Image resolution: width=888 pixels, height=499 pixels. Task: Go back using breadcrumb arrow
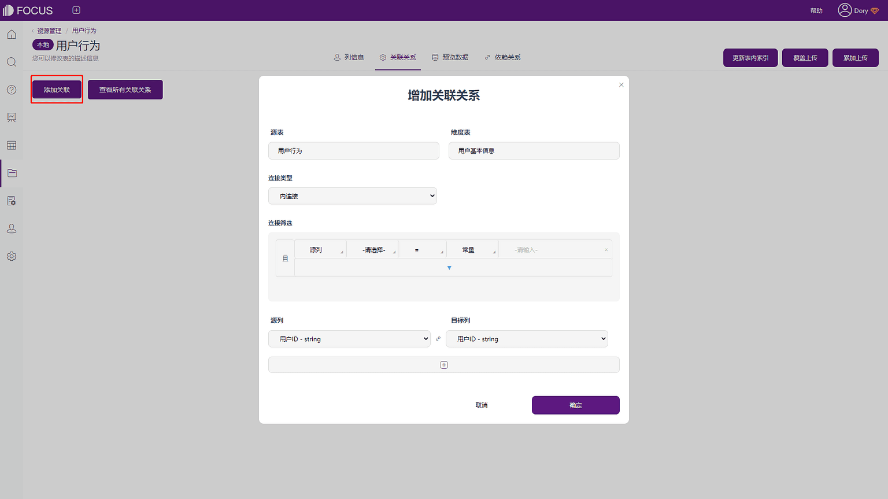(x=33, y=31)
